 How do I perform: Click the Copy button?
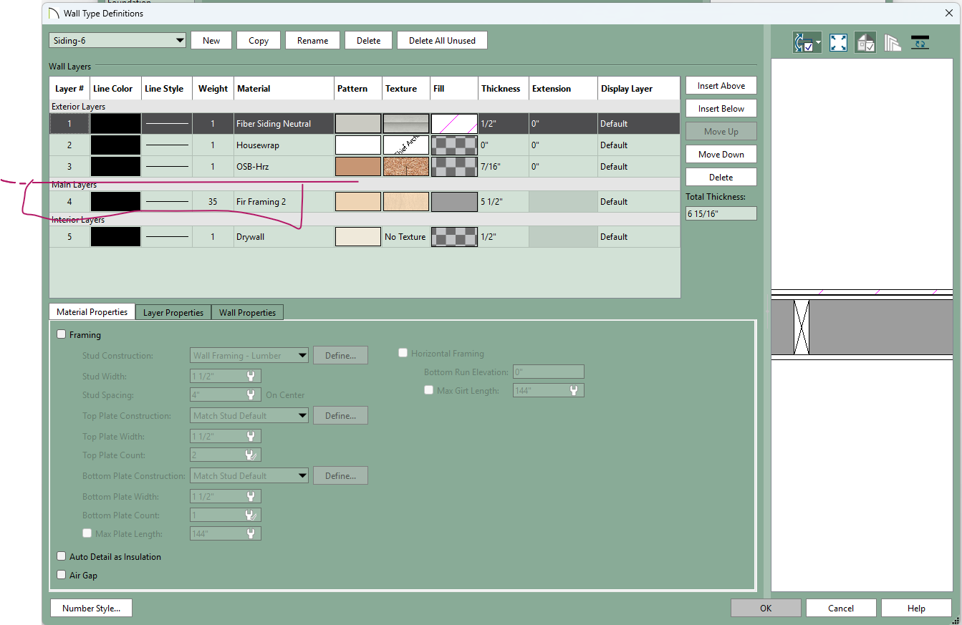(259, 41)
